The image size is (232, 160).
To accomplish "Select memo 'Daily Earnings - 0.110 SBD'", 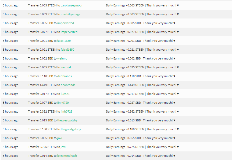I will click(123, 76).
